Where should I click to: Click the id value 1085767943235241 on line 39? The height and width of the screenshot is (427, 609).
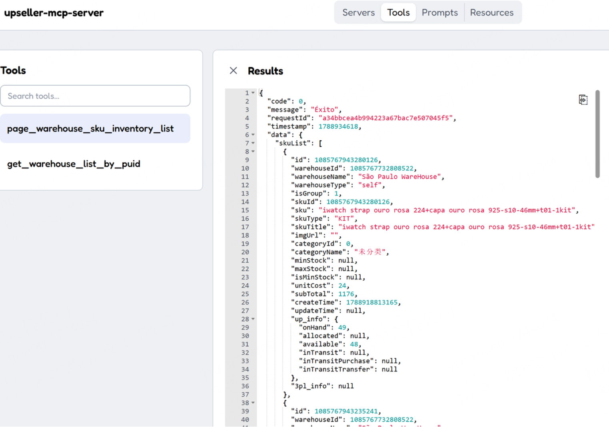[346, 411]
